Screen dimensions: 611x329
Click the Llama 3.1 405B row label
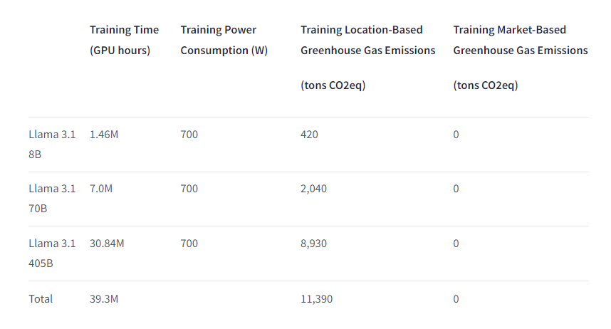51,254
